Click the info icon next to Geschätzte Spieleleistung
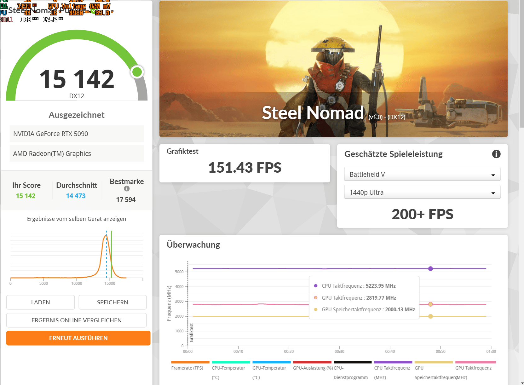524x385 pixels. point(496,154)
